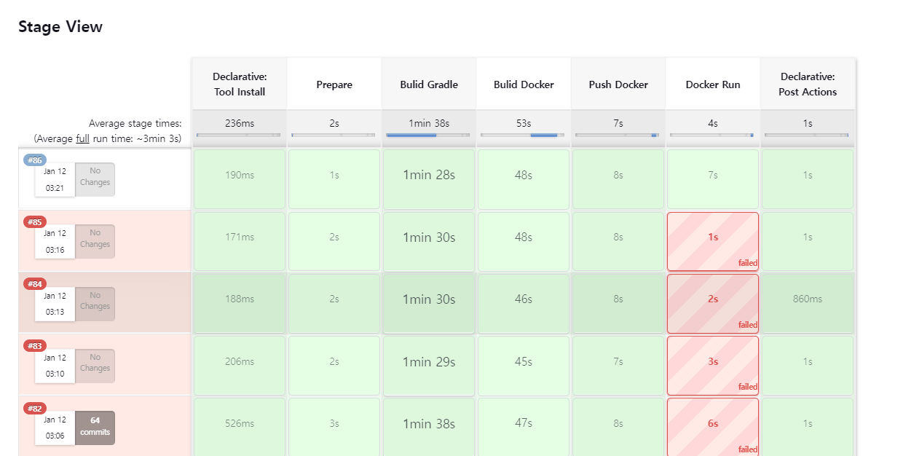903x456 pixels.
Task: Open the Declarative: Post Actions column header
Action: click(x=808, y=83)
